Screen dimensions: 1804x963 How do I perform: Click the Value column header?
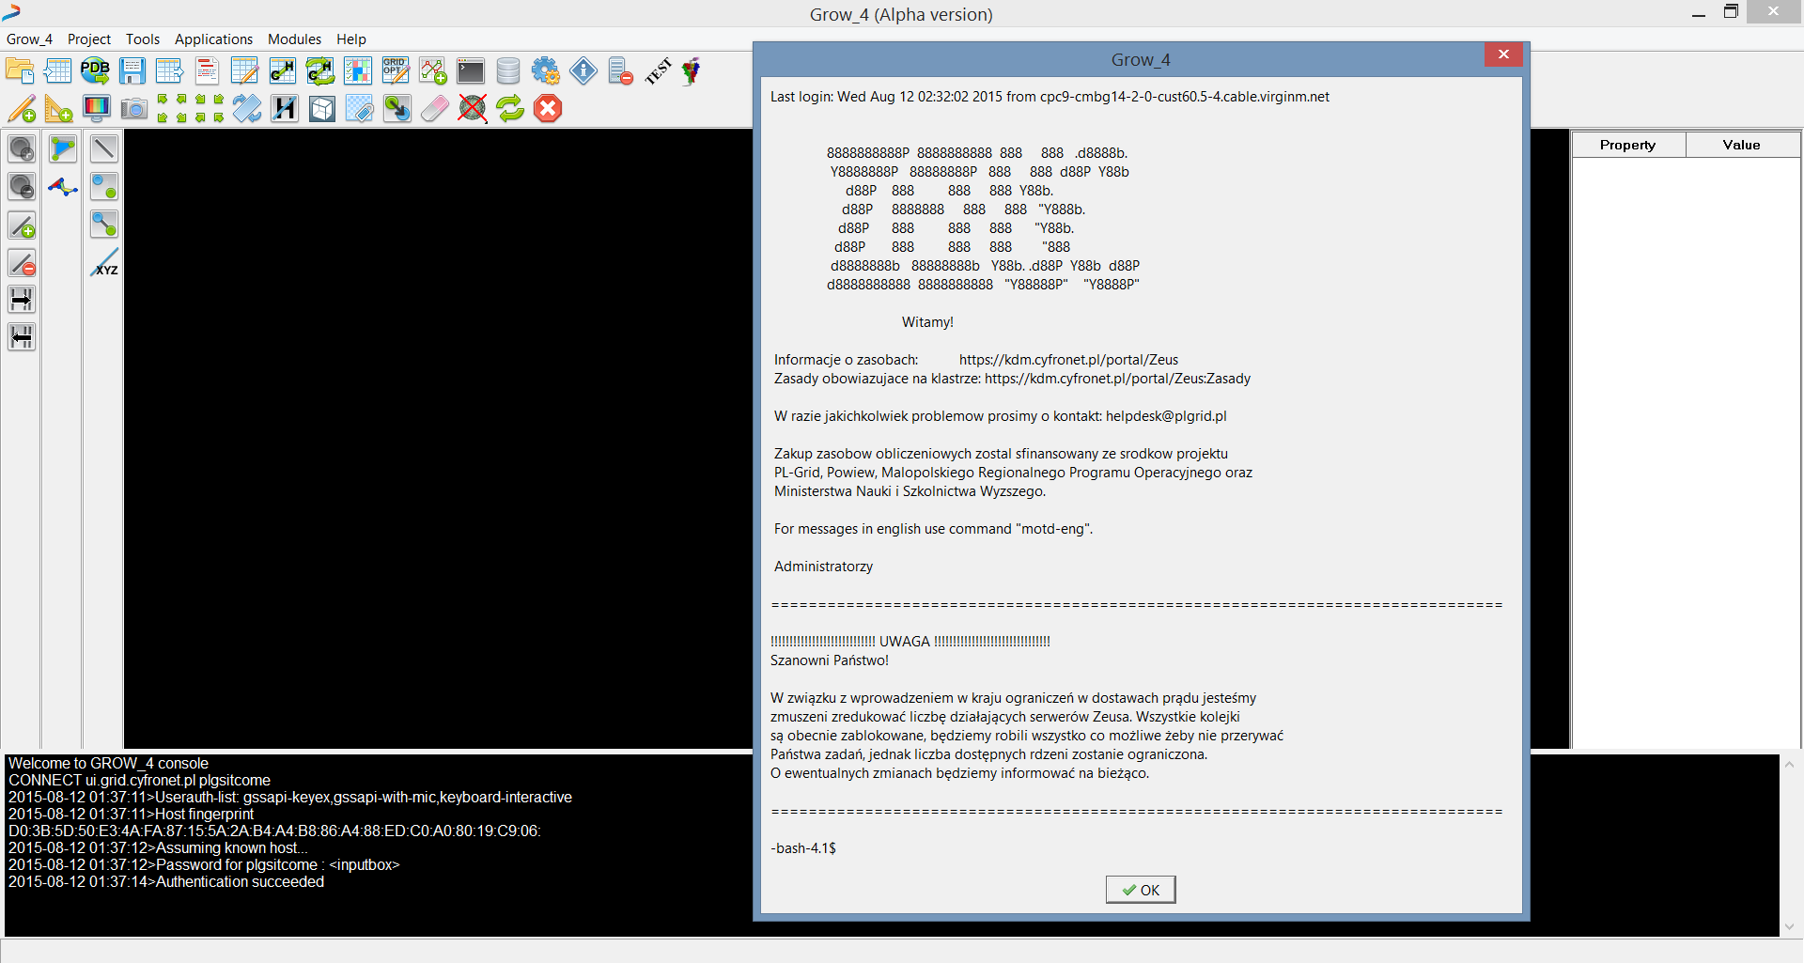point(1742,145)
